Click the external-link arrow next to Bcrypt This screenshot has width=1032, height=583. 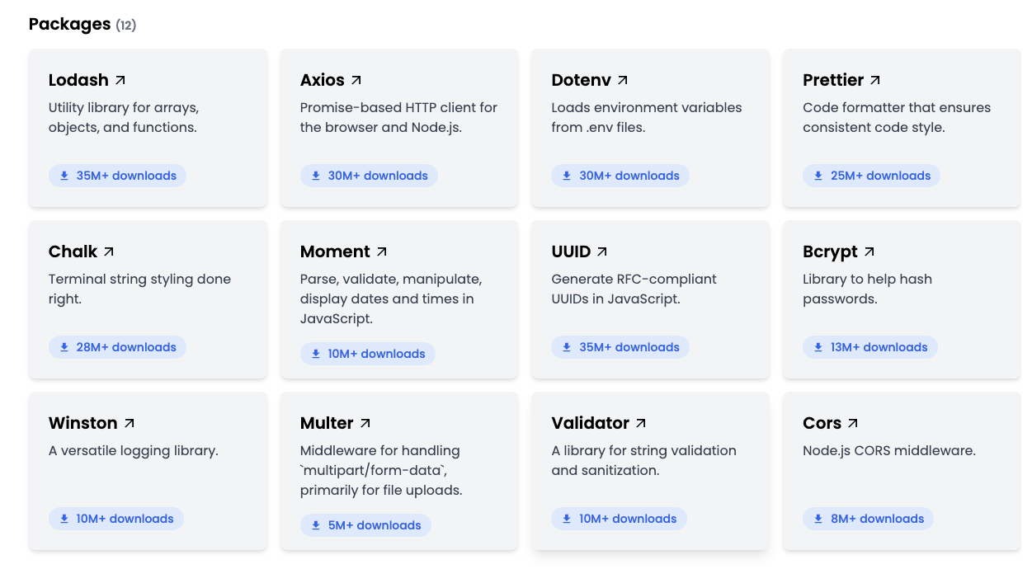[869, 252]
